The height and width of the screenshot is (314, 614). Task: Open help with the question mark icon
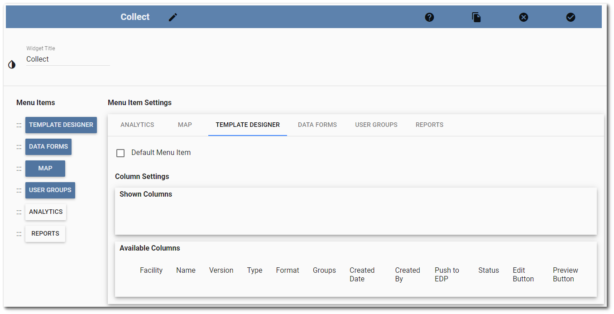click(x=429, y=17)
